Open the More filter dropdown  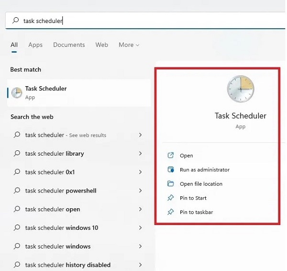[129, 45]
